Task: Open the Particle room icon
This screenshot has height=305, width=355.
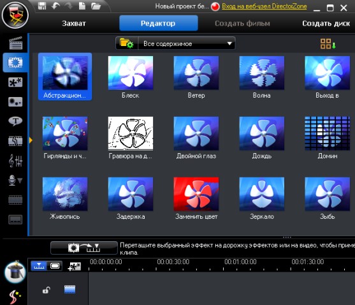Action: click(15, 102)
